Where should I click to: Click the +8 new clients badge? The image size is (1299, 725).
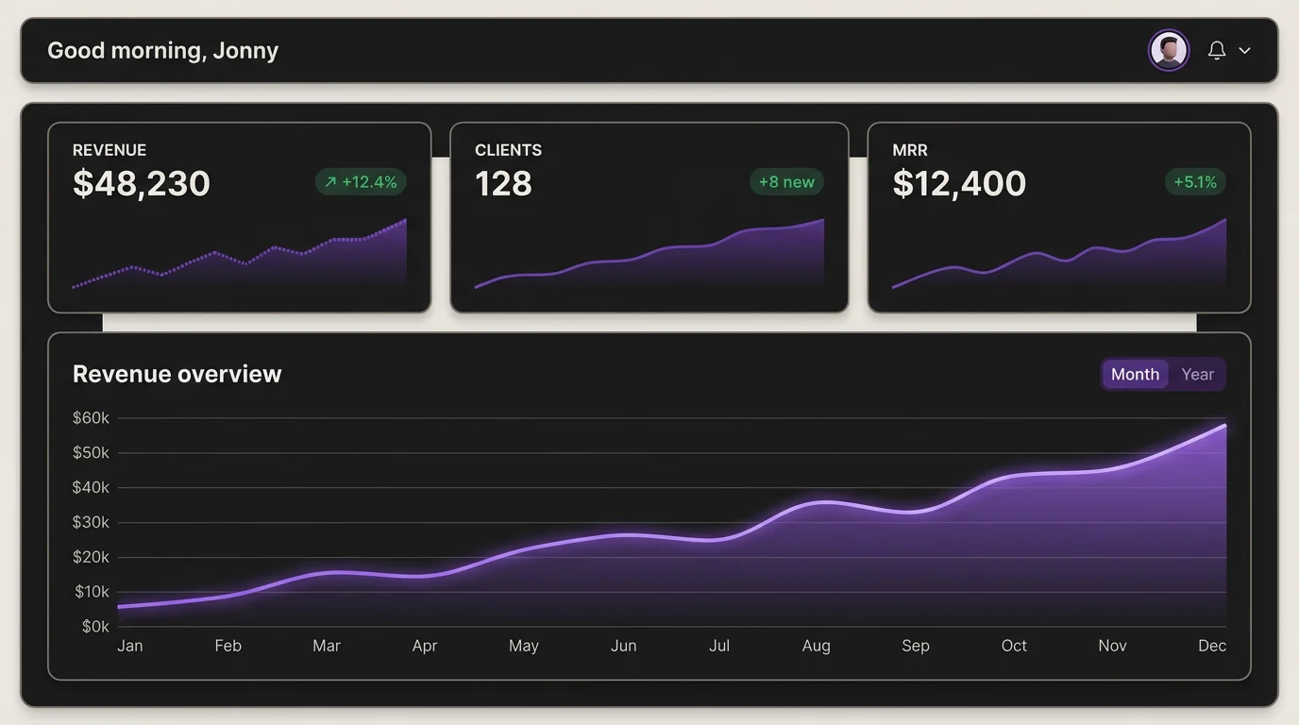coord(786,182)
